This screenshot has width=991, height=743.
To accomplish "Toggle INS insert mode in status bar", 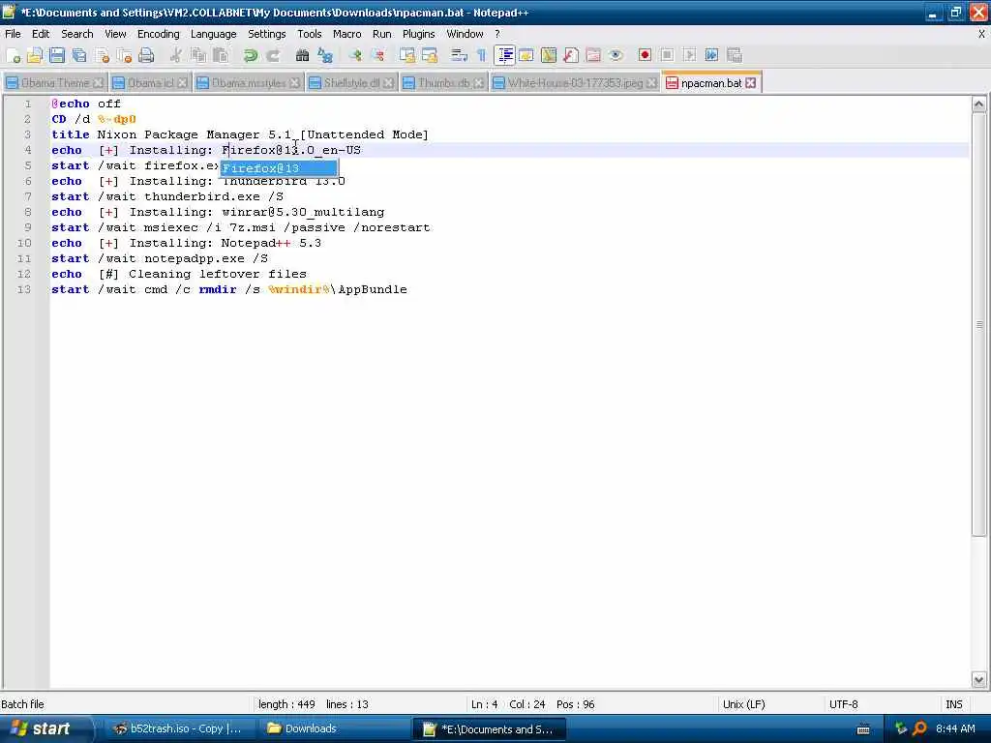I will tap(953, 704).
